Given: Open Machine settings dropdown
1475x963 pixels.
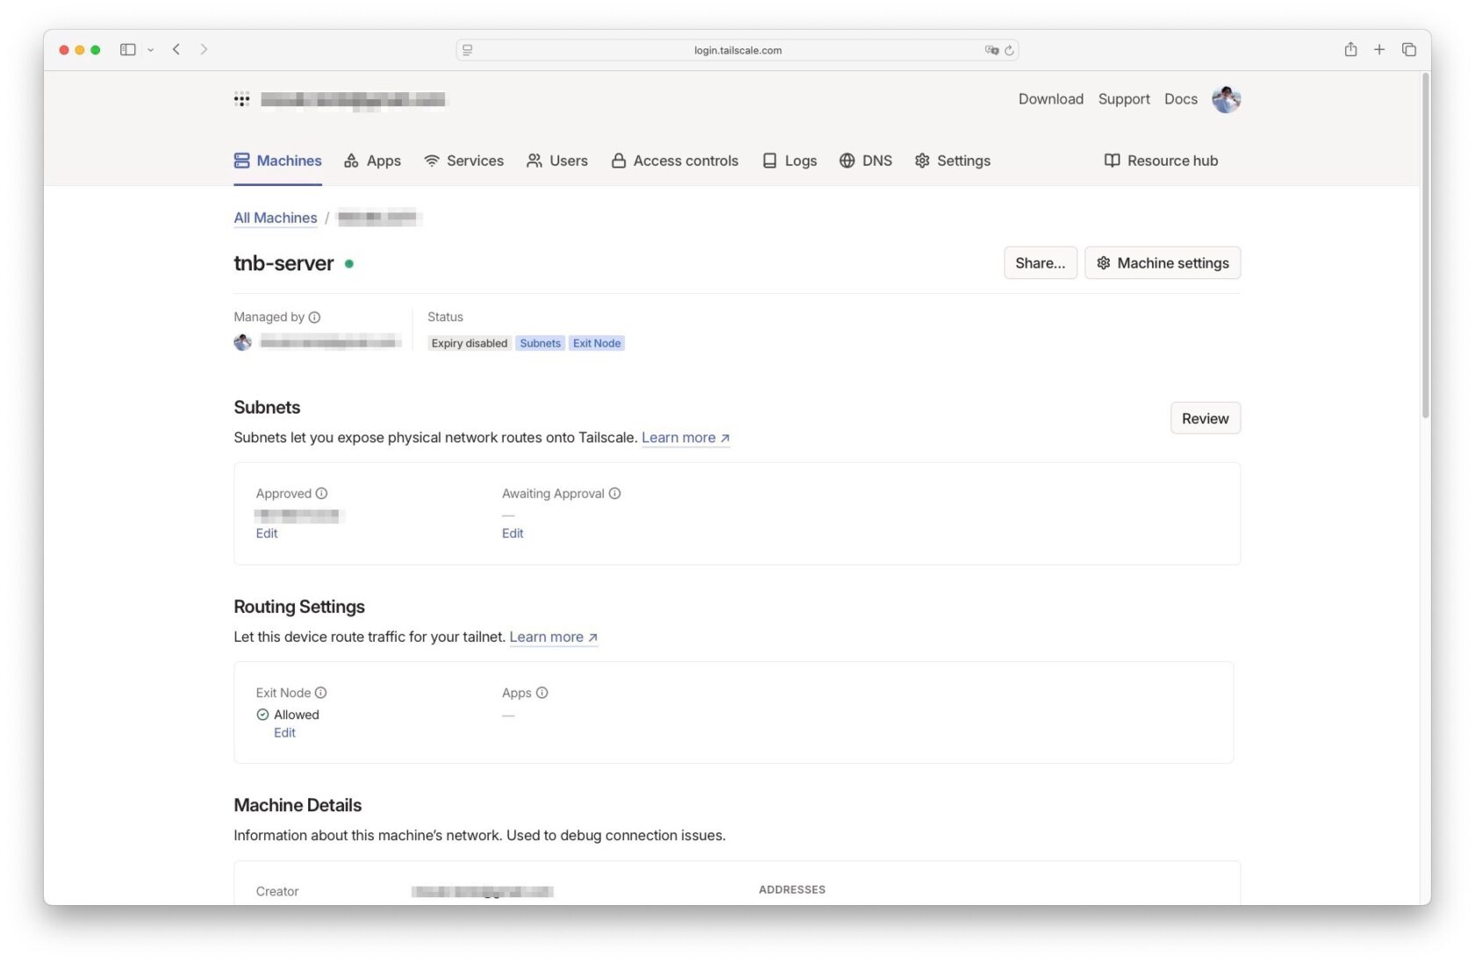Looking at the screenshot, I should coord(1162,263).
